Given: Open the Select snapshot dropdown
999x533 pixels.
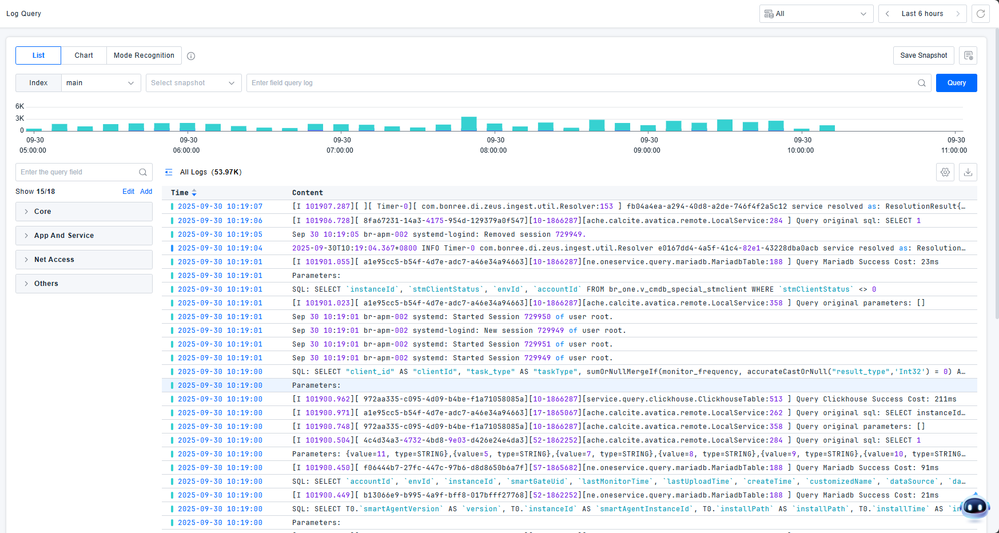Looking at the screenshot, I should [193, 83].
